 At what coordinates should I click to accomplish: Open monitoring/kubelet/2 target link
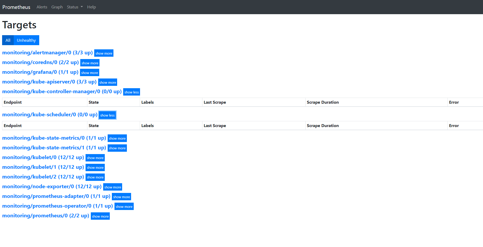click(x=43, y=177)
